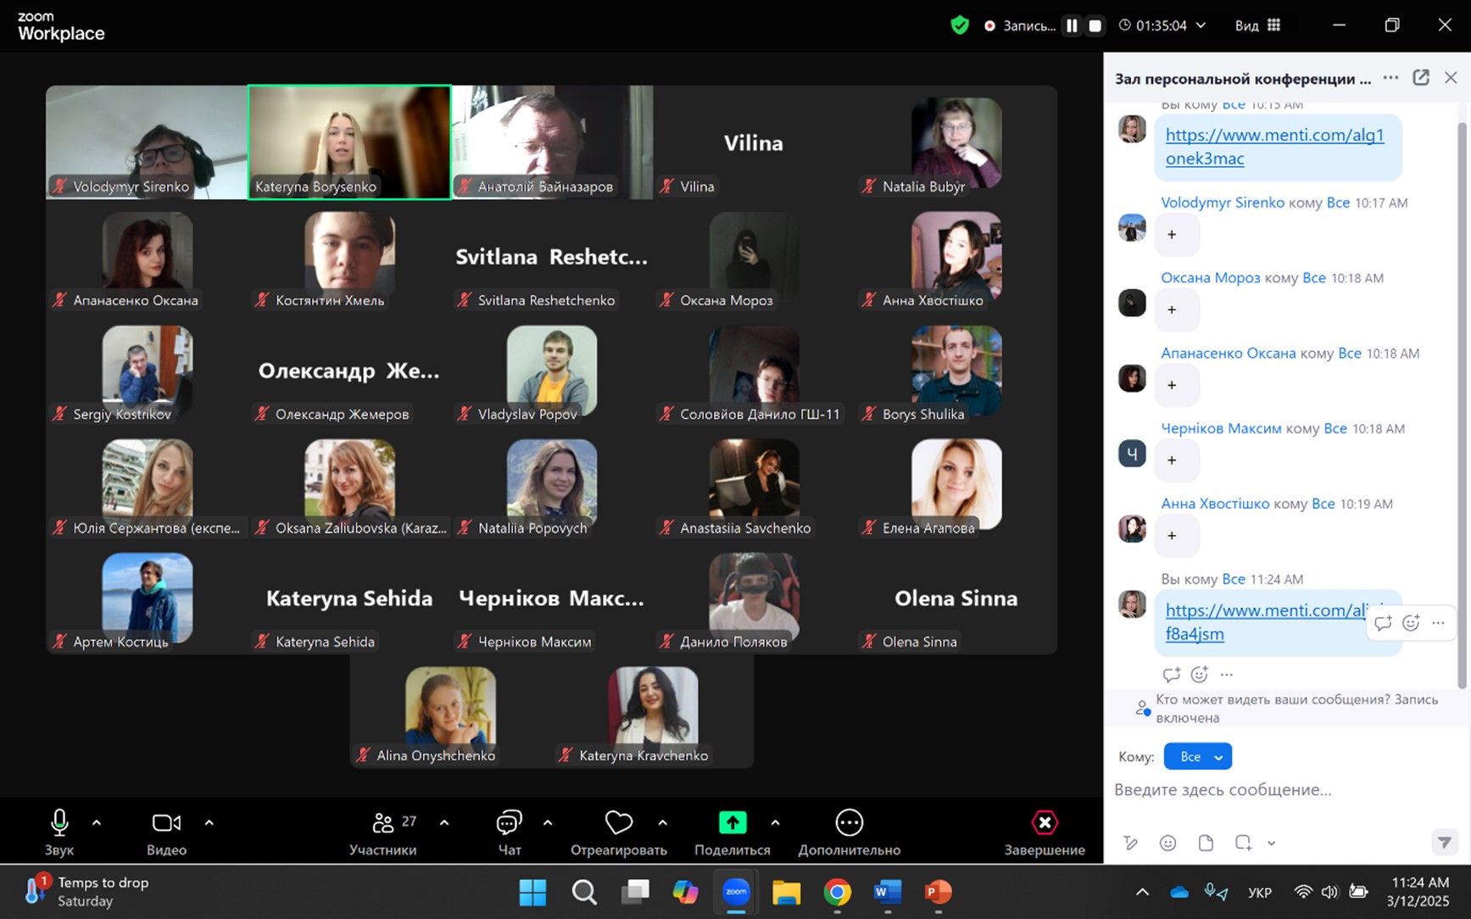Toggle microphone mute with Звук button
Image resolution: width=1471 pixels, height=919 pixels.
pyautogui.click(x=59, y=822)
